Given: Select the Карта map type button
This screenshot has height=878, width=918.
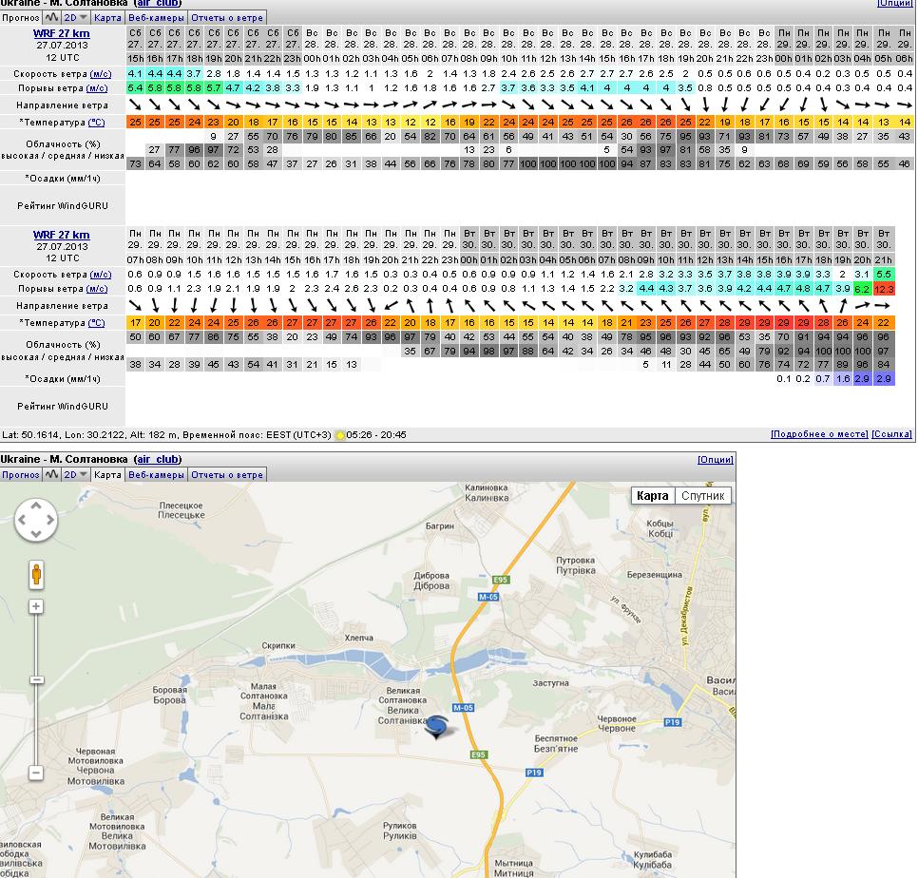Looking at the screenshot, I should tap(652, 496).
